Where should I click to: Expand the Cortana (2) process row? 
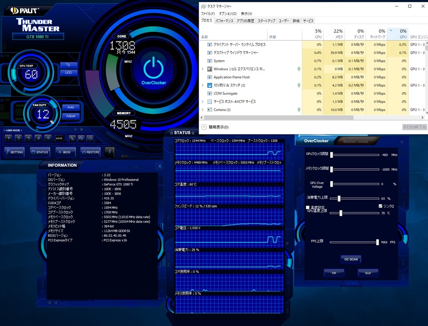point(203,110)
